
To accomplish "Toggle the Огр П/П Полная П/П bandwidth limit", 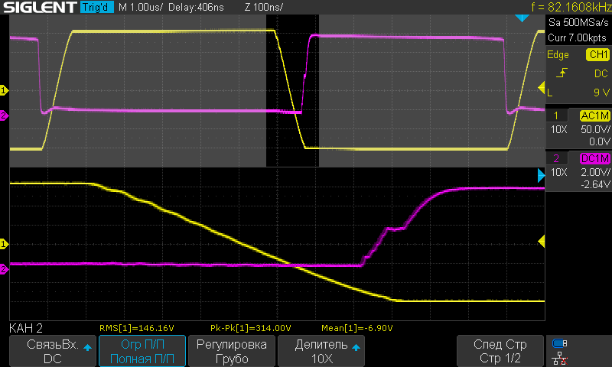I will point(142,351).
